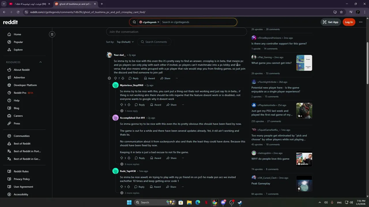369x207 pixels.
Task: Open the 'WHY do people love' thumbnail
Action: pyautogui.click(x=304, y=159)
